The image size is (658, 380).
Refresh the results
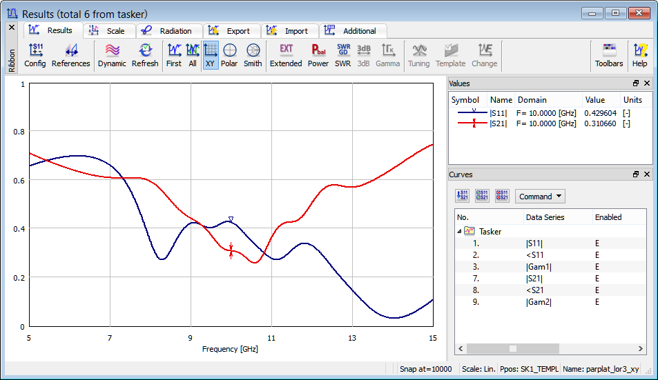click(x=145, y=55)
